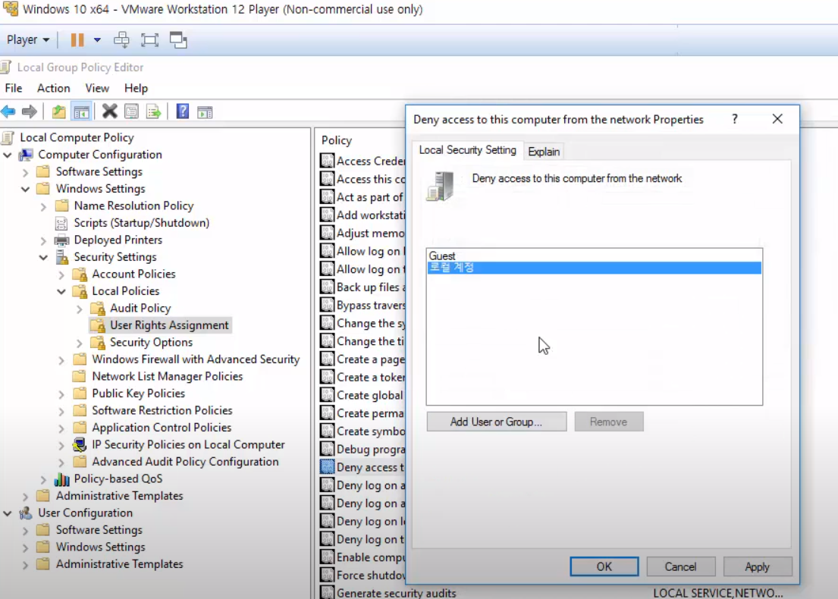Click the Delete X toolbar icon

pyautogui.click(x=109, y=111)
